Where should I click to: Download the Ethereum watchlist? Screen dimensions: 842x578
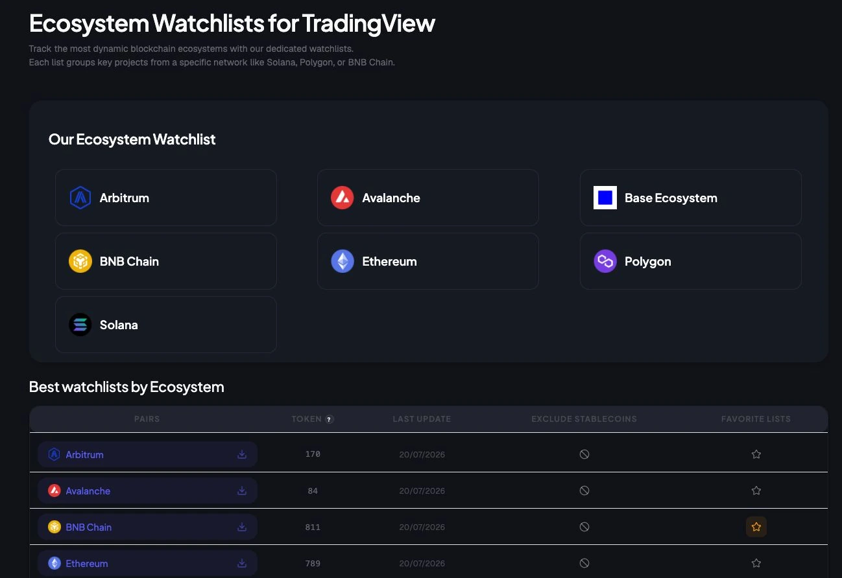(x=242, y=563)
